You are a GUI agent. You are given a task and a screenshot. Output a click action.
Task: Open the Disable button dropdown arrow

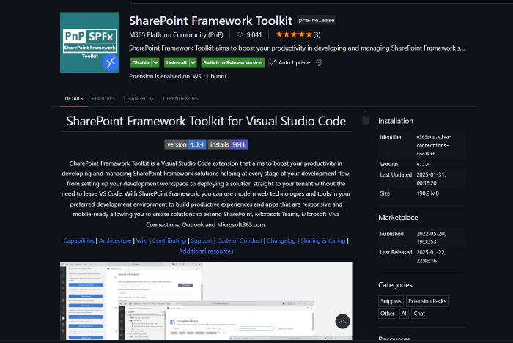click(x=156, y=63)
